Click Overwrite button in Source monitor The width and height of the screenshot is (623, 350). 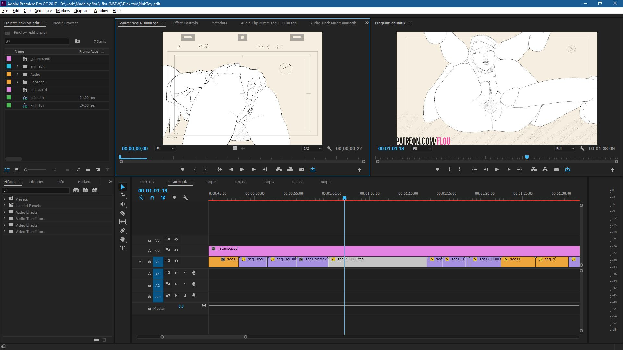click(x=290, y=169)
